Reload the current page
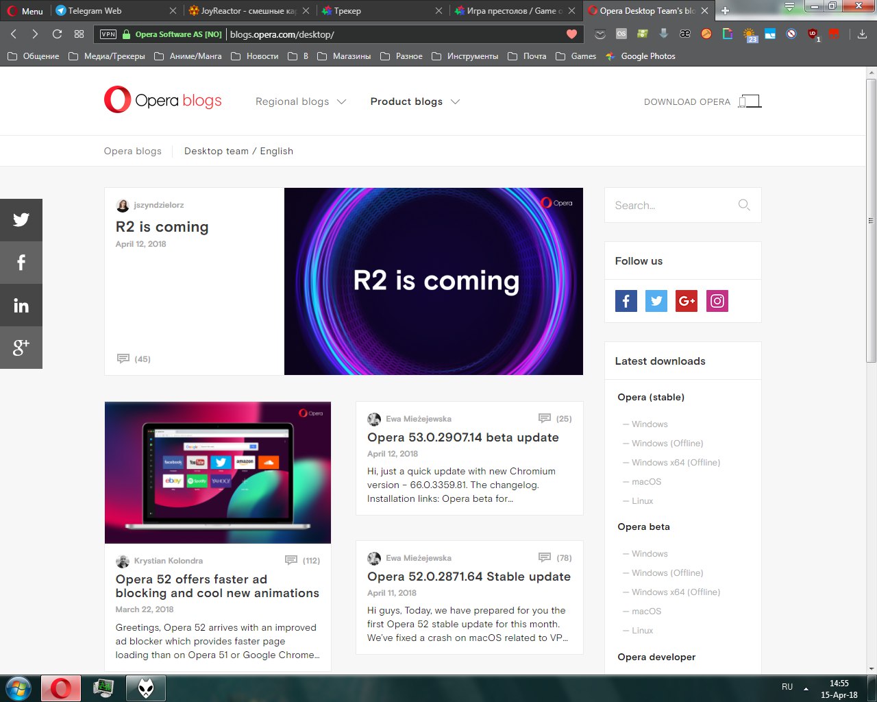Image resolution: width=877 pixels, height=702 pixels. tap(57, 34)
